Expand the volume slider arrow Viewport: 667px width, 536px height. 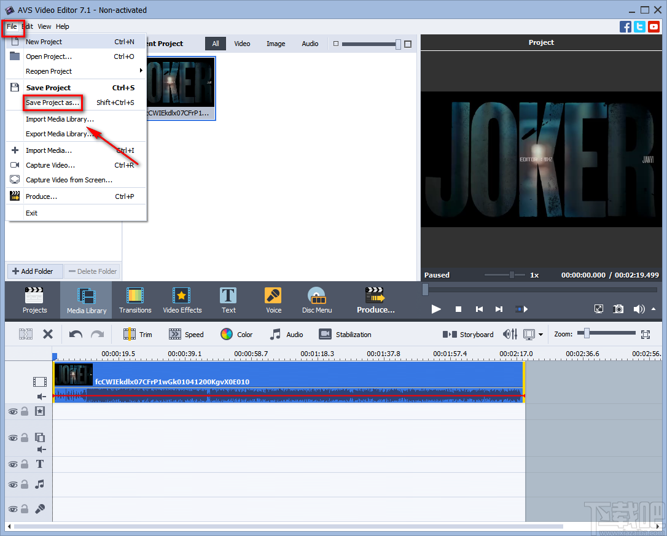[653, 309]
